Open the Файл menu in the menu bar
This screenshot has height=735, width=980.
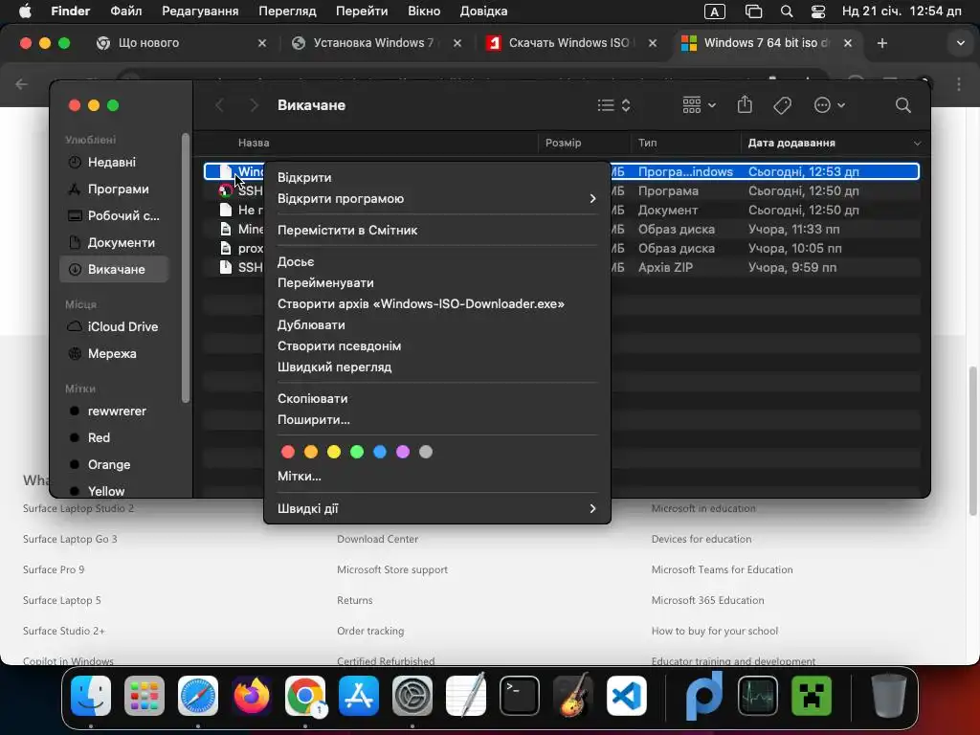point(125,11)
